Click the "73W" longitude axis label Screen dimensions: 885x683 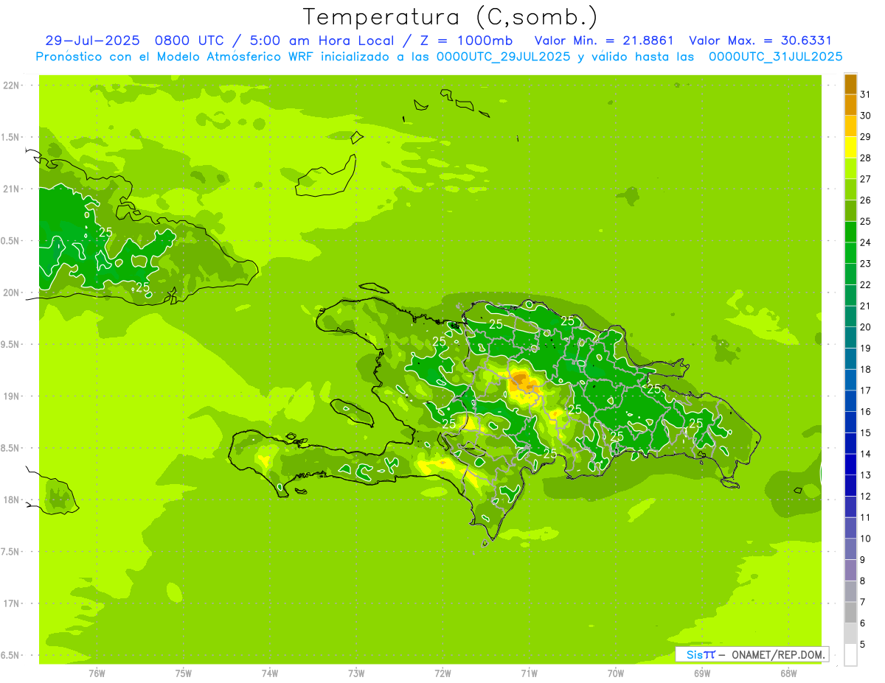coord(356,673)
